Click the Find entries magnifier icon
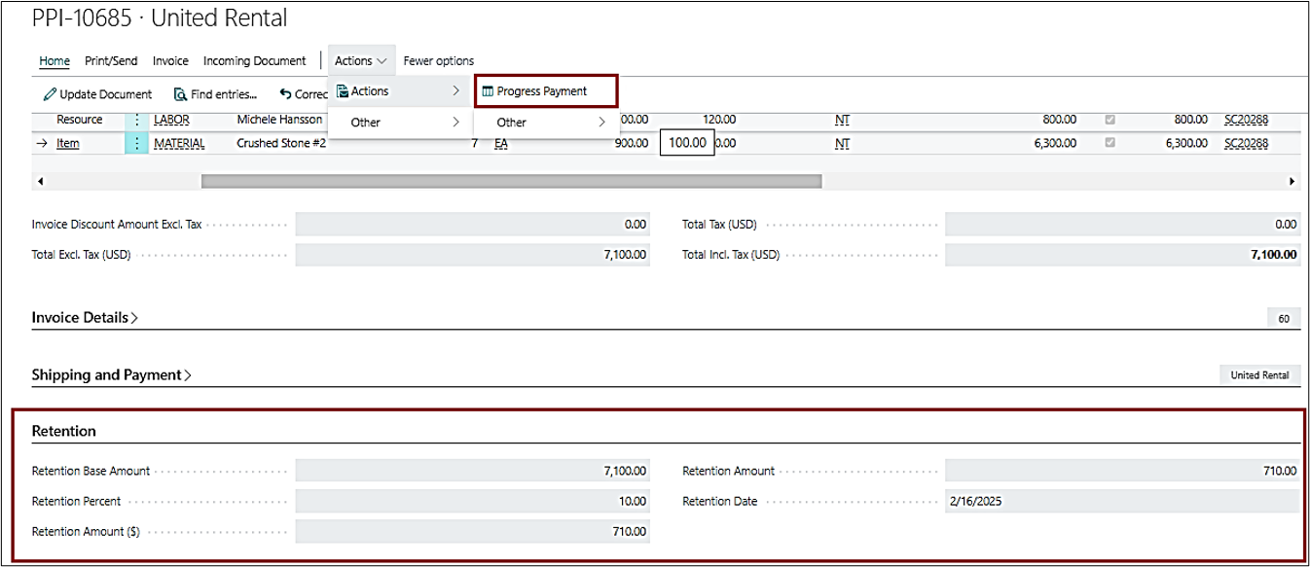1310x567 pixels. [x=180, y=94]
